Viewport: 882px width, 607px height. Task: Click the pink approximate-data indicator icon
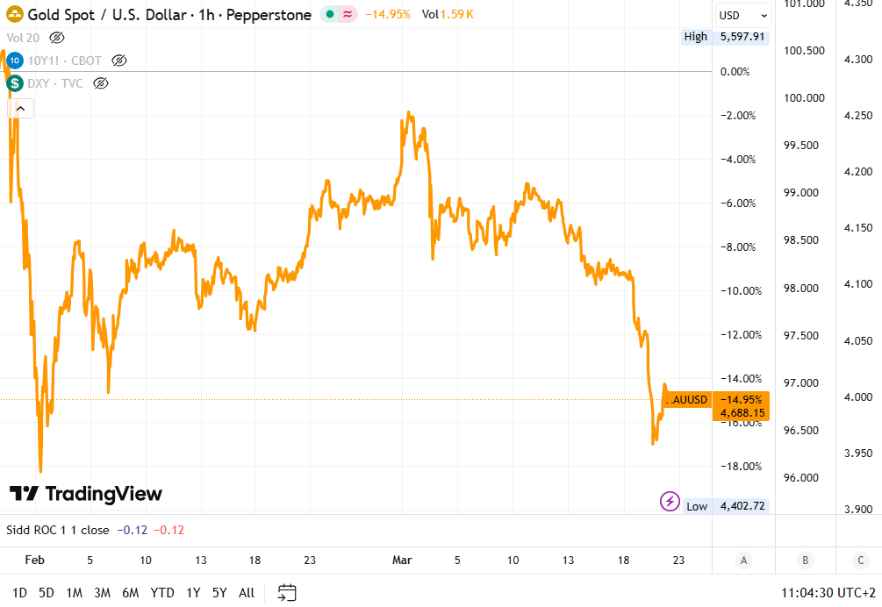pyautogui.click(x=348, y=15)
